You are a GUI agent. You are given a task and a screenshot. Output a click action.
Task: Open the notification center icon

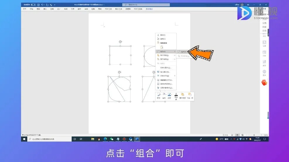[x=265, y=139]
